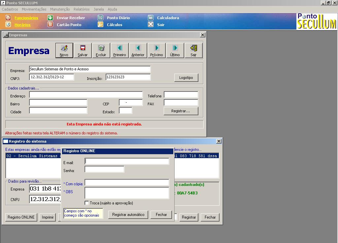Click the Registro do sistema window icon
The image size is (338, 243).
6,141
